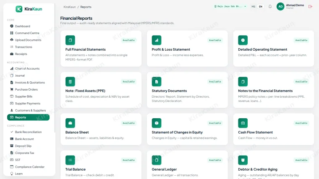Open the Dashboard sidebar icon
Image resolution: width=319 pixels, height=179 pixels.
[x=12, y=26]
